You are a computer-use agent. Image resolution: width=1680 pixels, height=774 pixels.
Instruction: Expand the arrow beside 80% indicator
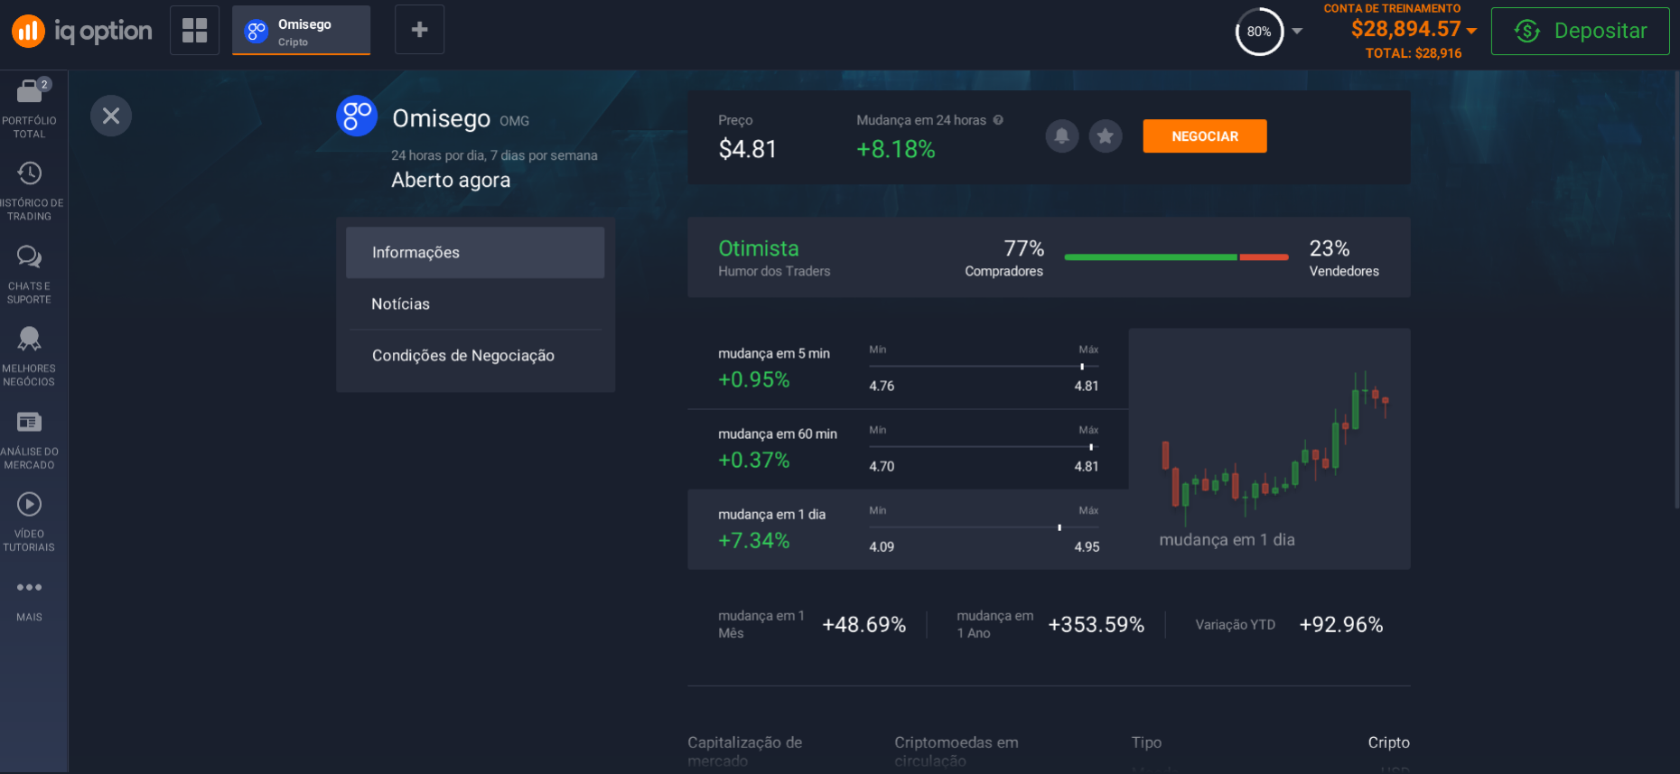tap(1297, 31)
